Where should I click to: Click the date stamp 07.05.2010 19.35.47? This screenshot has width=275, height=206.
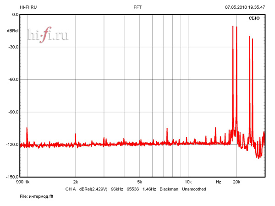pyautogui.click(x=245, y=7)
